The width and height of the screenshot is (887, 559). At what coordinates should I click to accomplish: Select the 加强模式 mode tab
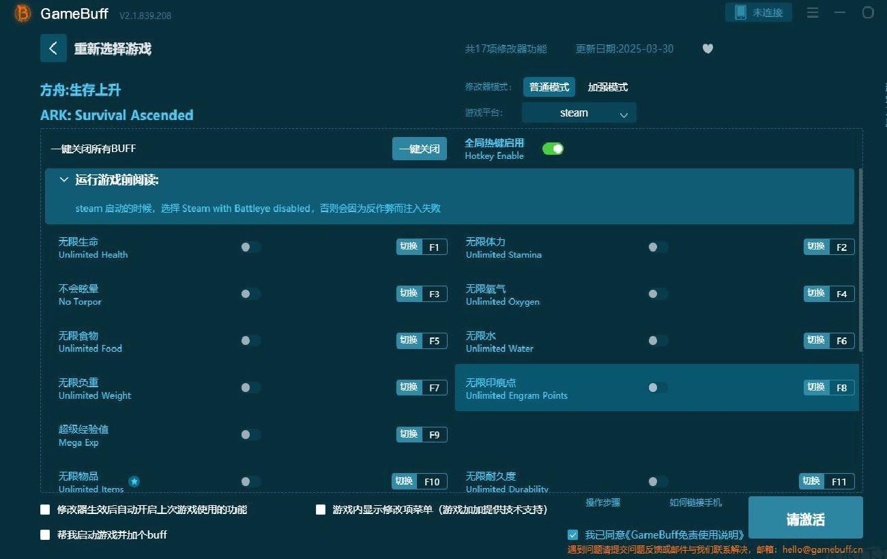click(608, 87)
